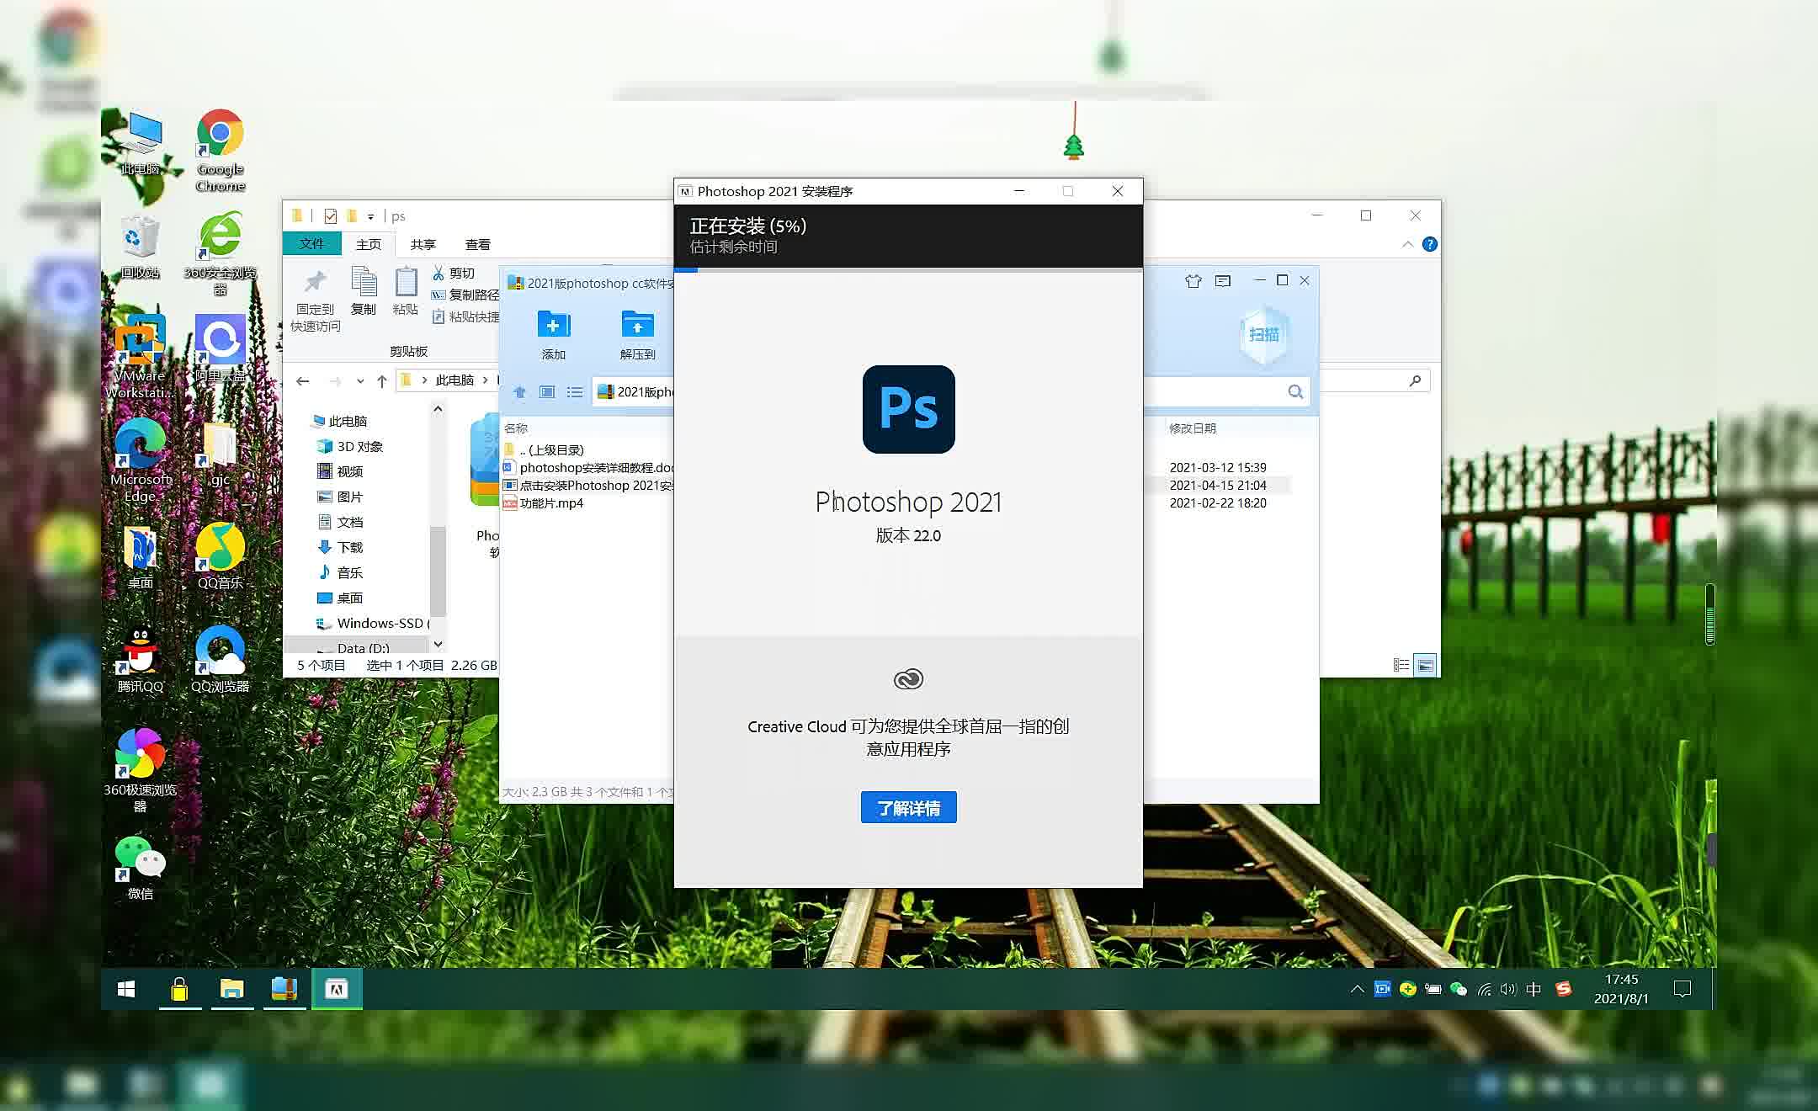The image size is (1818, 1111).
Task: Toggle the 中 input method indicator
Action: (1534, 989)
